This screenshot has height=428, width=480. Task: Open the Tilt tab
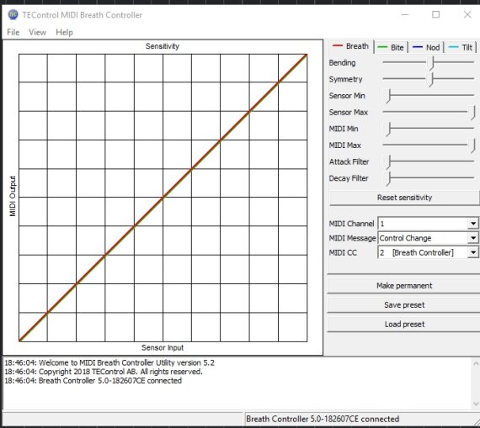point(461,47)
